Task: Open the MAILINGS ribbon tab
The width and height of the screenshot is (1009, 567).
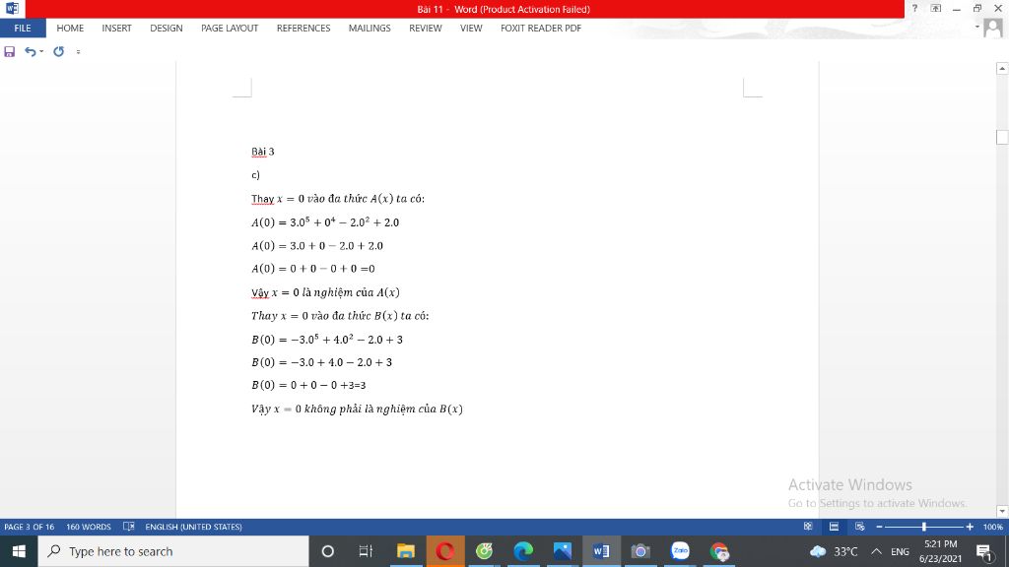Action: 370,29
